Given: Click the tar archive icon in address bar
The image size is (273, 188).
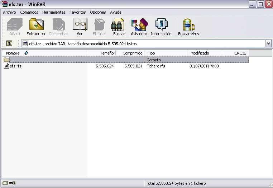Looking at the screenshot, I should click(x=25, y=43).
